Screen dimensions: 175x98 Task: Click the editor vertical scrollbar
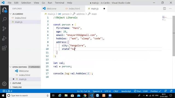click(174, 36)
